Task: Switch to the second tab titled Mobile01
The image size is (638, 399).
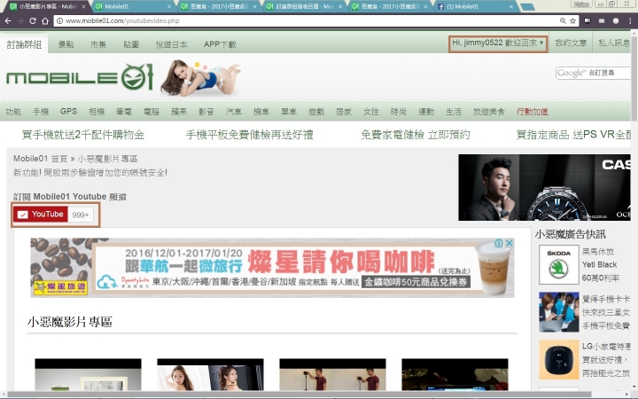Action: click(x=132, y=6)
